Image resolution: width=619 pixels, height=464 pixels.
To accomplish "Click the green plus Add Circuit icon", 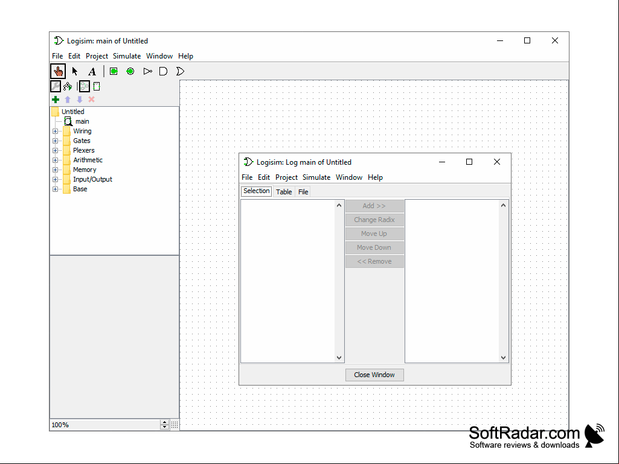I will 56,100.
